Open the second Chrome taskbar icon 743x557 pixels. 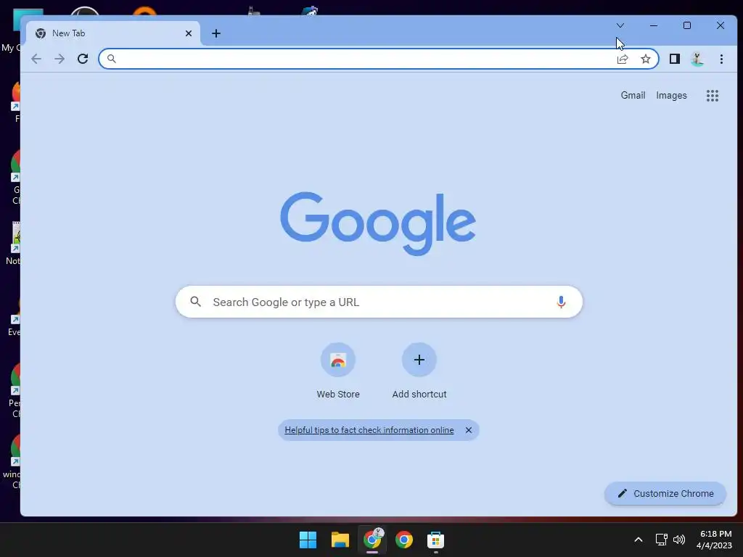(x=404, y=540)
